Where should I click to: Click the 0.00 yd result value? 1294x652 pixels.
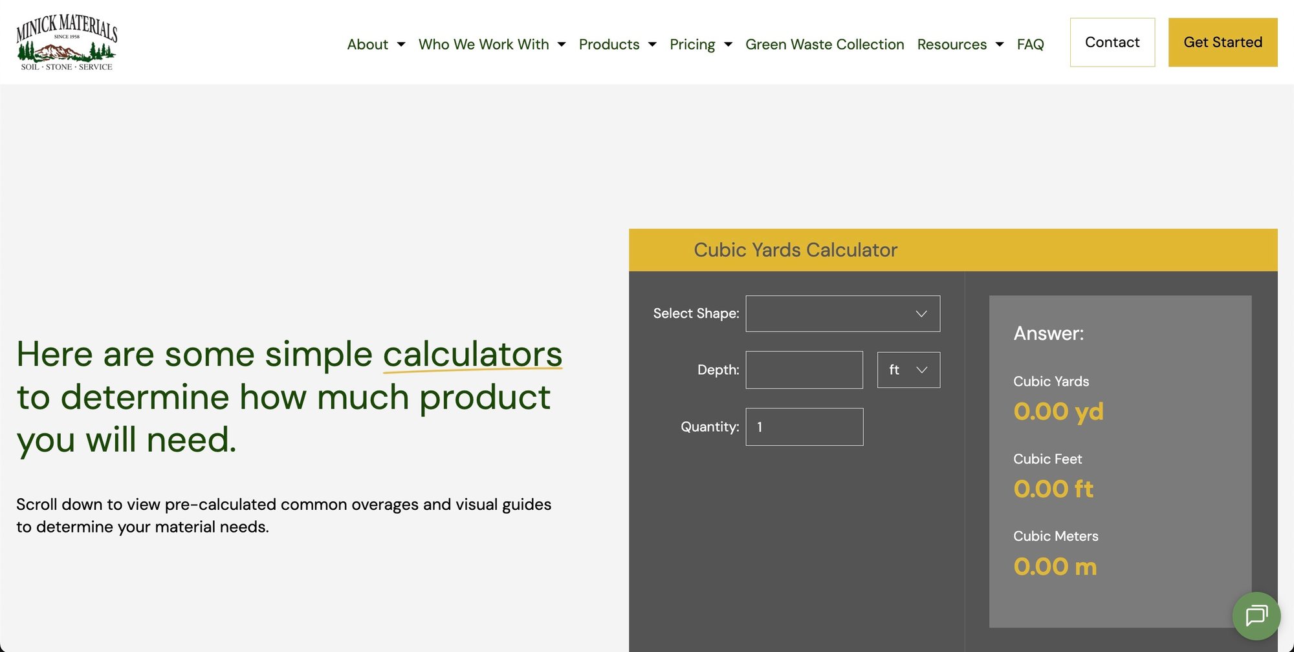[1058, 411]
